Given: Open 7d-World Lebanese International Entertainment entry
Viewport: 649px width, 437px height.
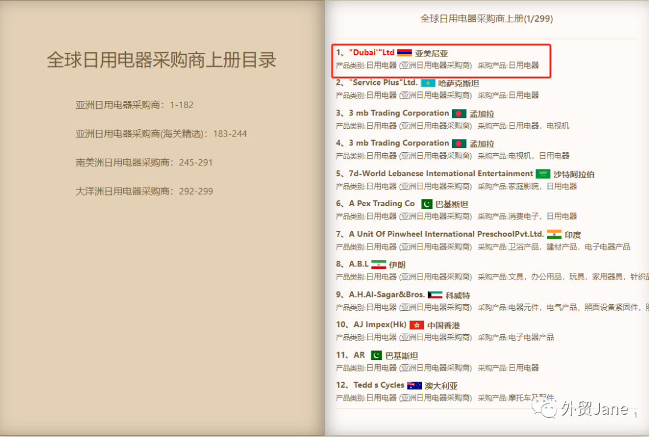Looking at the screenshot, I should click(441, 174).
